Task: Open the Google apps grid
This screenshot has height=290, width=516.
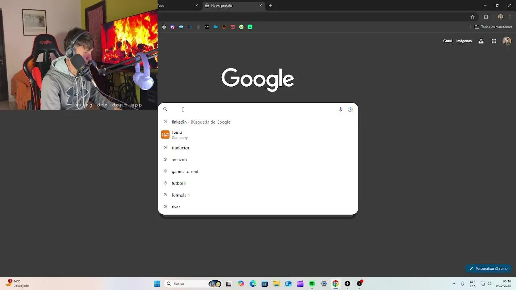Action: (x=494, y=41)
